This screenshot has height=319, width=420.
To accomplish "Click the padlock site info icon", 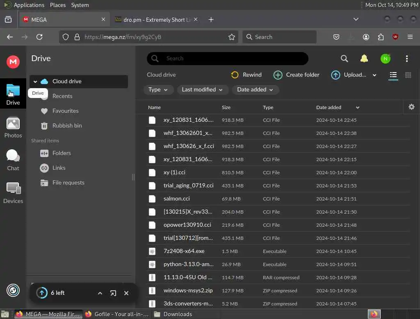I will click(x=77, y=37).
